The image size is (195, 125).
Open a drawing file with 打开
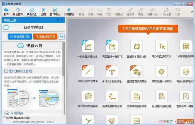[x=6, y=12]
